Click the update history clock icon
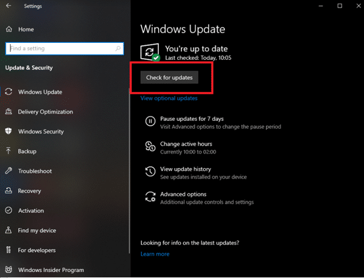364x278 pixels. (150, 171)
